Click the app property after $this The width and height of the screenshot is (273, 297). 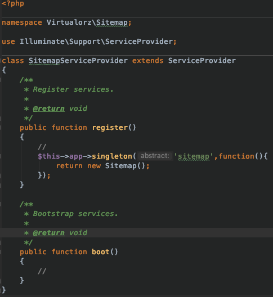click(76, 156)
